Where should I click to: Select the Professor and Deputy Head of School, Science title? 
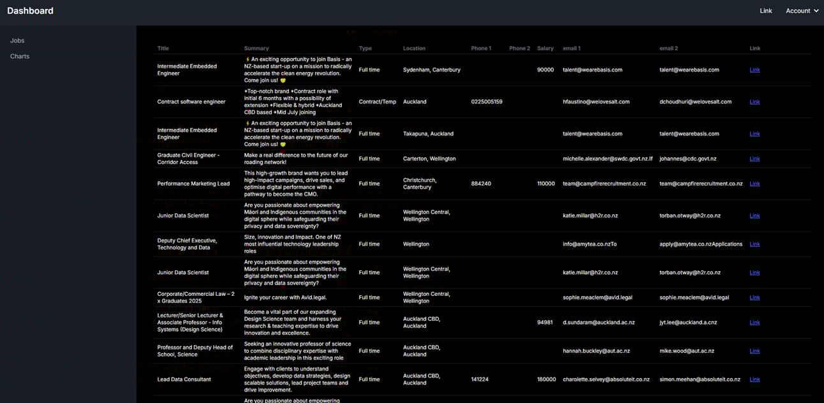195,351
